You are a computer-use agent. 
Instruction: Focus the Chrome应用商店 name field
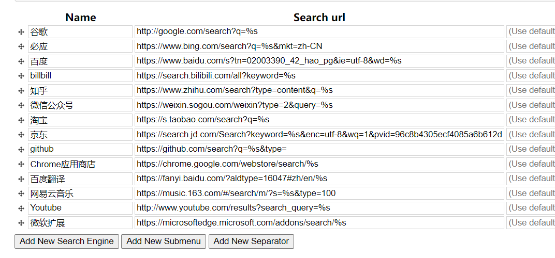coord(80,164)
